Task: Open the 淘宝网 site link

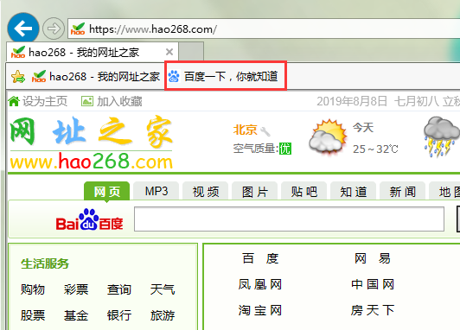Action: point(260,310)
